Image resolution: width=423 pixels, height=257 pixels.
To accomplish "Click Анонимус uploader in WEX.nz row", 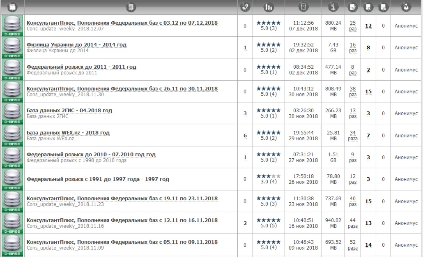I will pyautogui.click(x=406, y=136).
